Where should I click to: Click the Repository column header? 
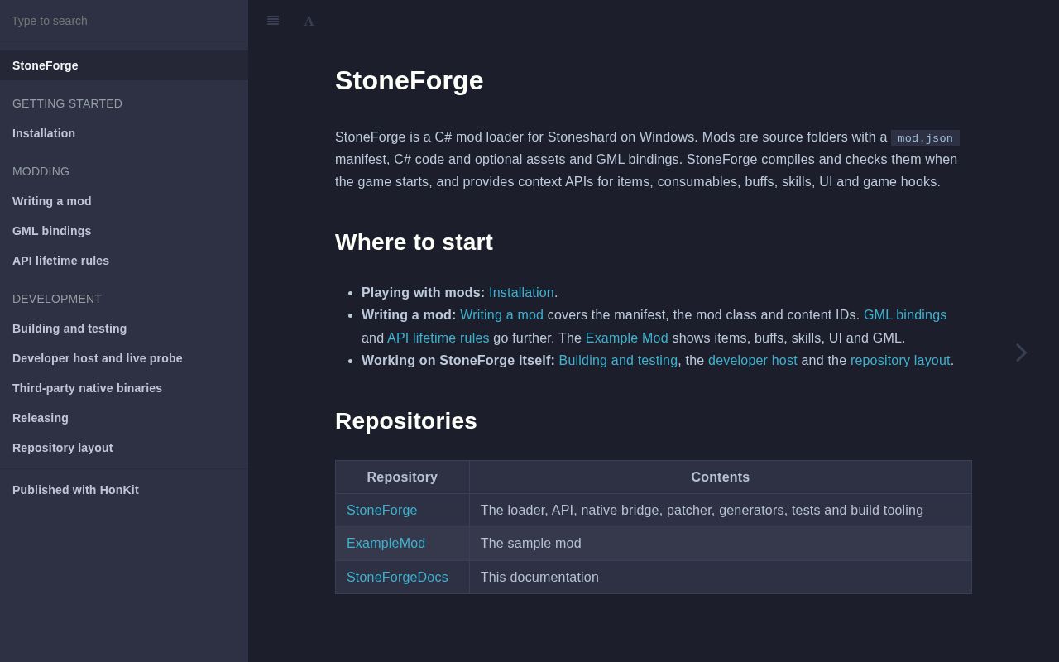pyautogui.click(x=402, y=477)
